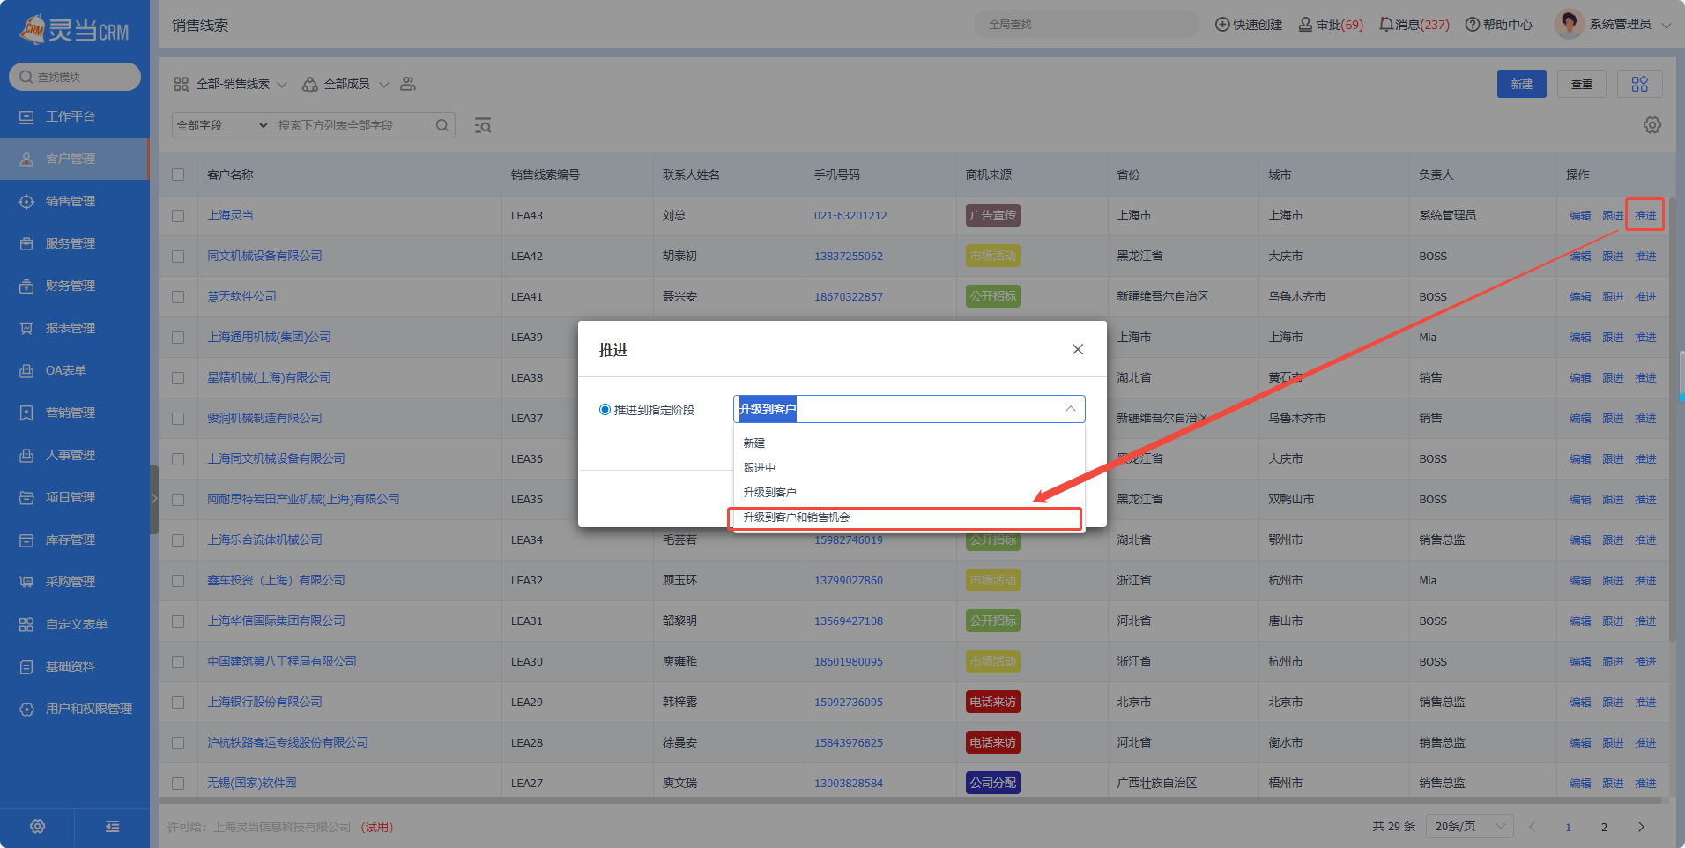The height and width of the screenshot is (848, 1685).
Task: Click the blue 新建 button
Action: point(1521,84)
